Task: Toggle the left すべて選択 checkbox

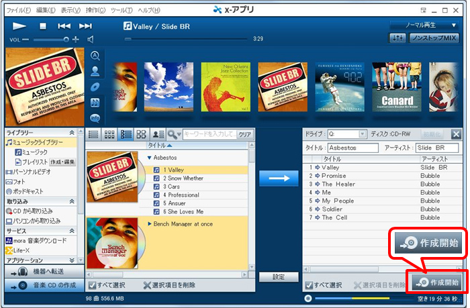Action: pyautogui.click(x=92, y=285)
